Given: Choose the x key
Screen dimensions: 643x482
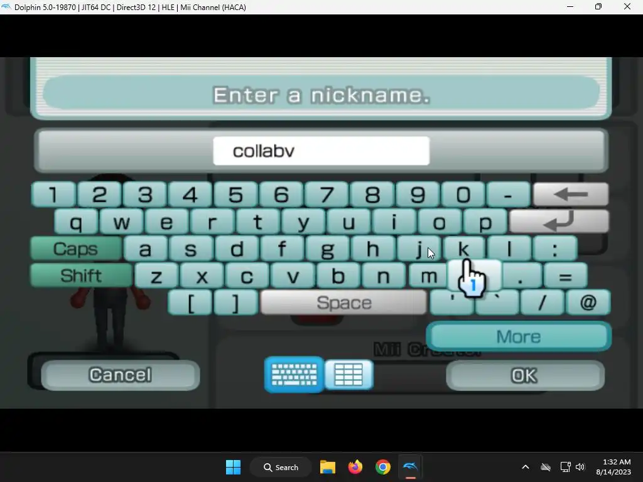Looking at the screenshot, I should [x=202, y=276].
